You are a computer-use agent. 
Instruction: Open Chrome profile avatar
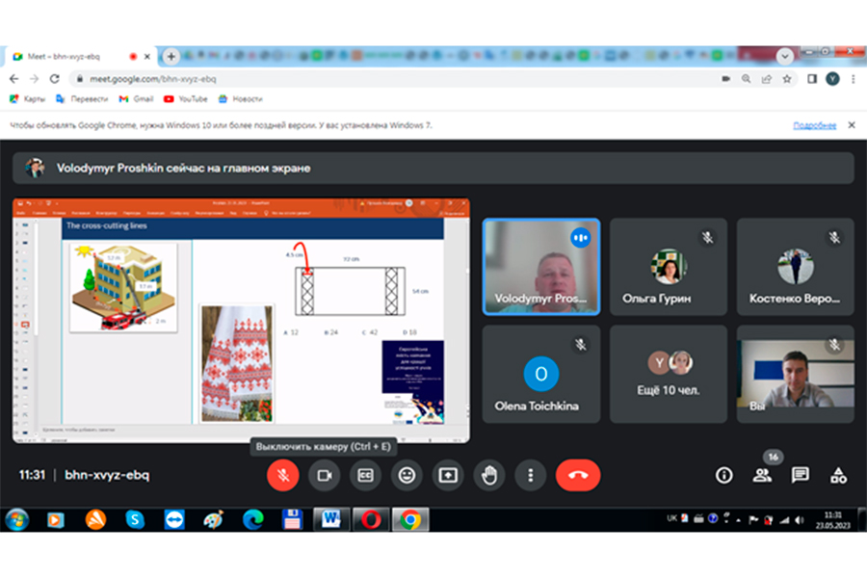(x=832, y=79)
